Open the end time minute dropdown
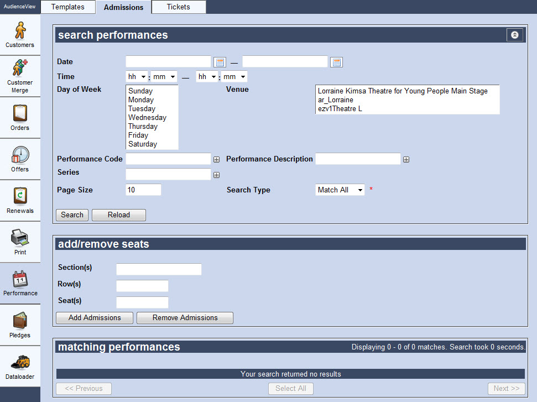The width and height of the screenshot is (537, 402). point(234,77)
